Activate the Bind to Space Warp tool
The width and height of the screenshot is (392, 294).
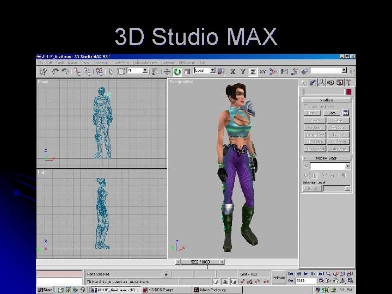[x=99, y=72]
